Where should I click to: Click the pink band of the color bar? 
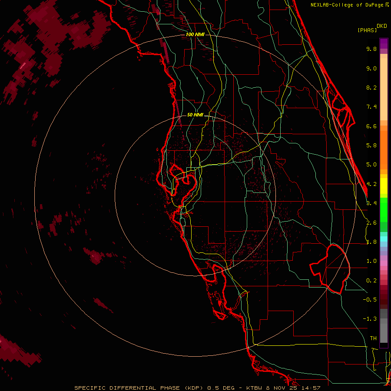tap(384, 263)
